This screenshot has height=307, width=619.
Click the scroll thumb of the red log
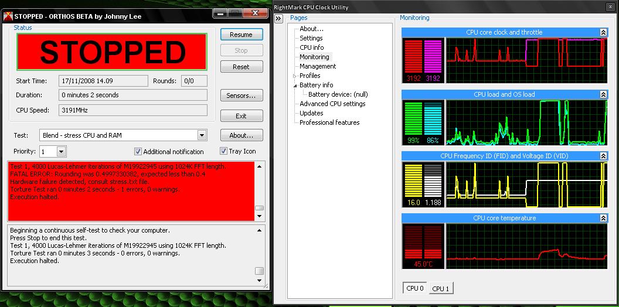point(259,208)
